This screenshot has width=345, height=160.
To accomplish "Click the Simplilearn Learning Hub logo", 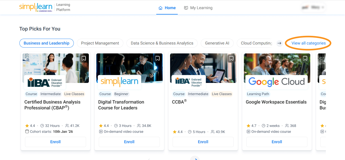I will tap(36, 7).
